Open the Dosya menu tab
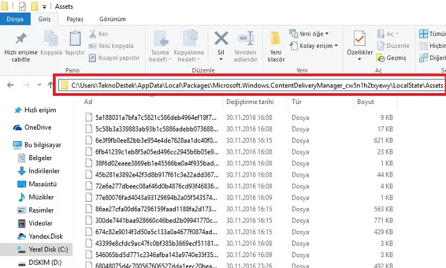The width and height of the screenshot is (446, 268). [x=15, y=19]
